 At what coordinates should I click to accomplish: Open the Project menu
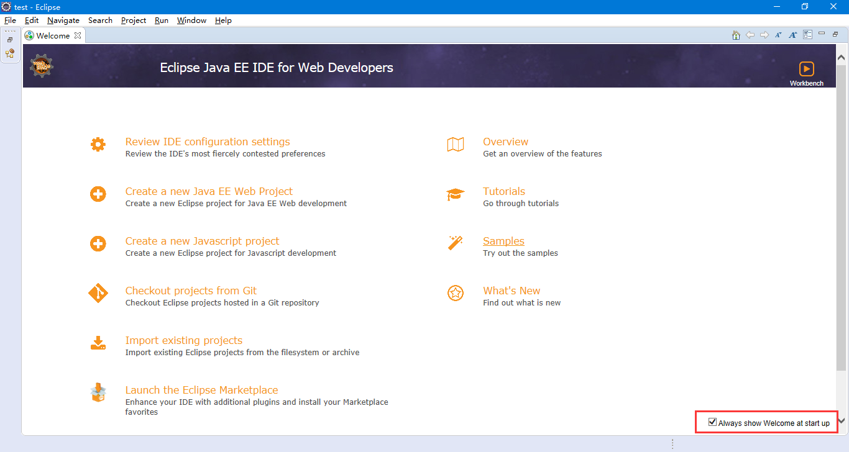pyautogui.click(x=134, y=20)
